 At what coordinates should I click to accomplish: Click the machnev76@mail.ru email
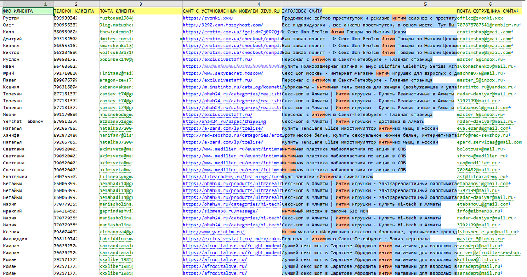pyautogui.click(x=480, y=73)
